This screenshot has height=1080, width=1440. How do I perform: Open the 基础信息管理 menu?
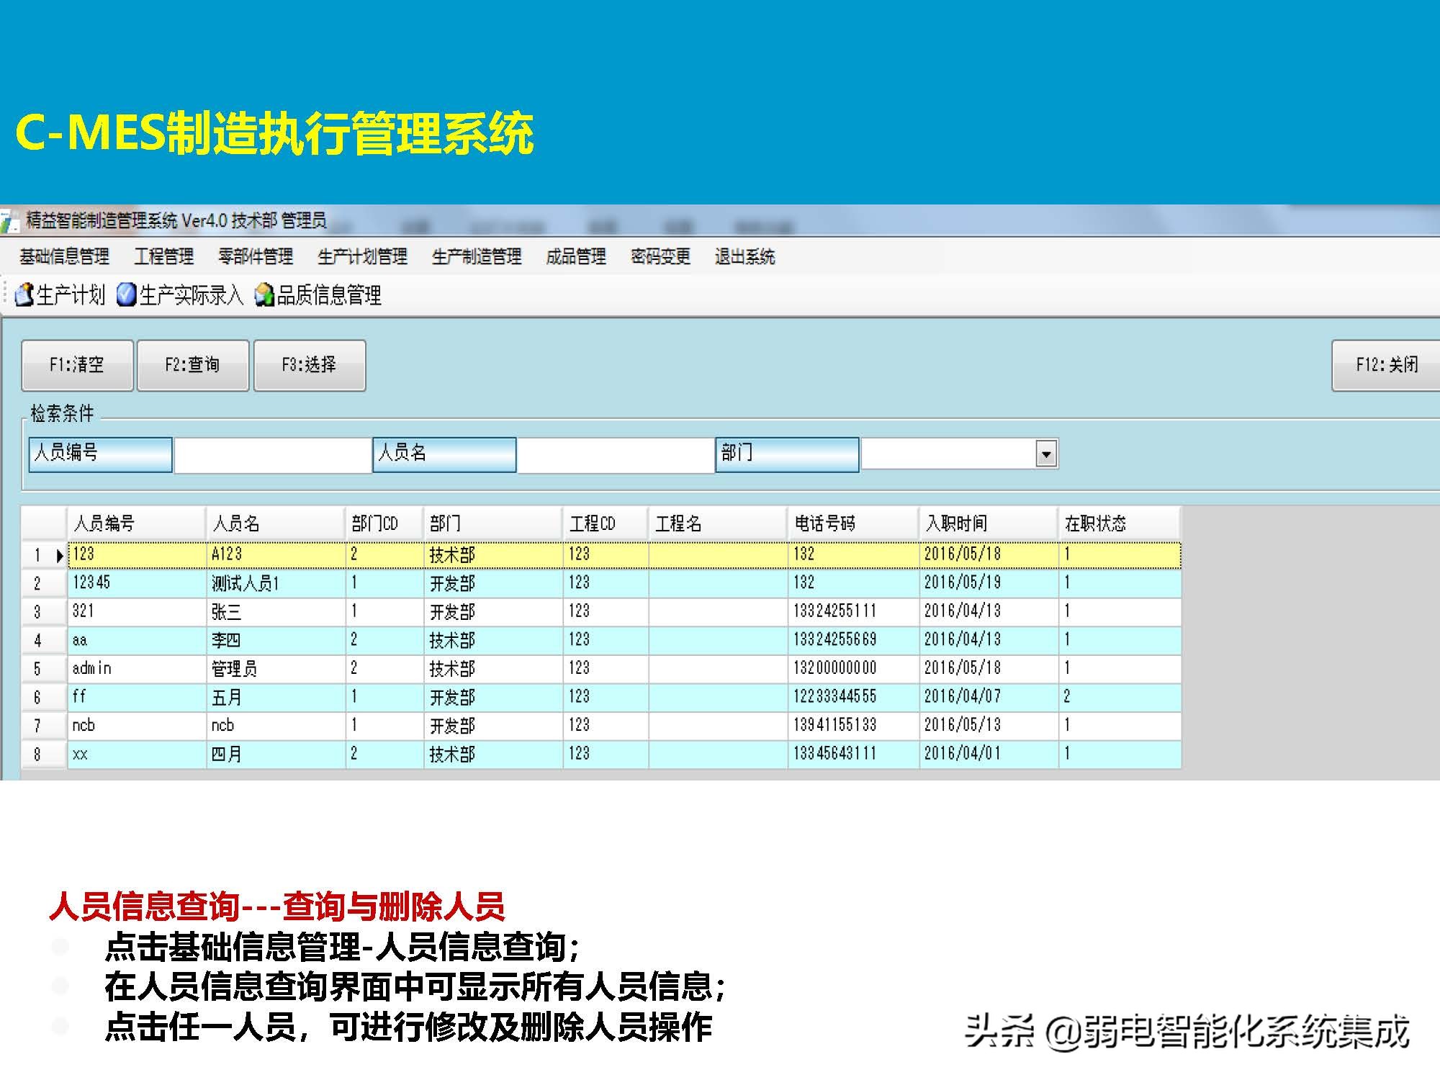[x=64, y=256]
